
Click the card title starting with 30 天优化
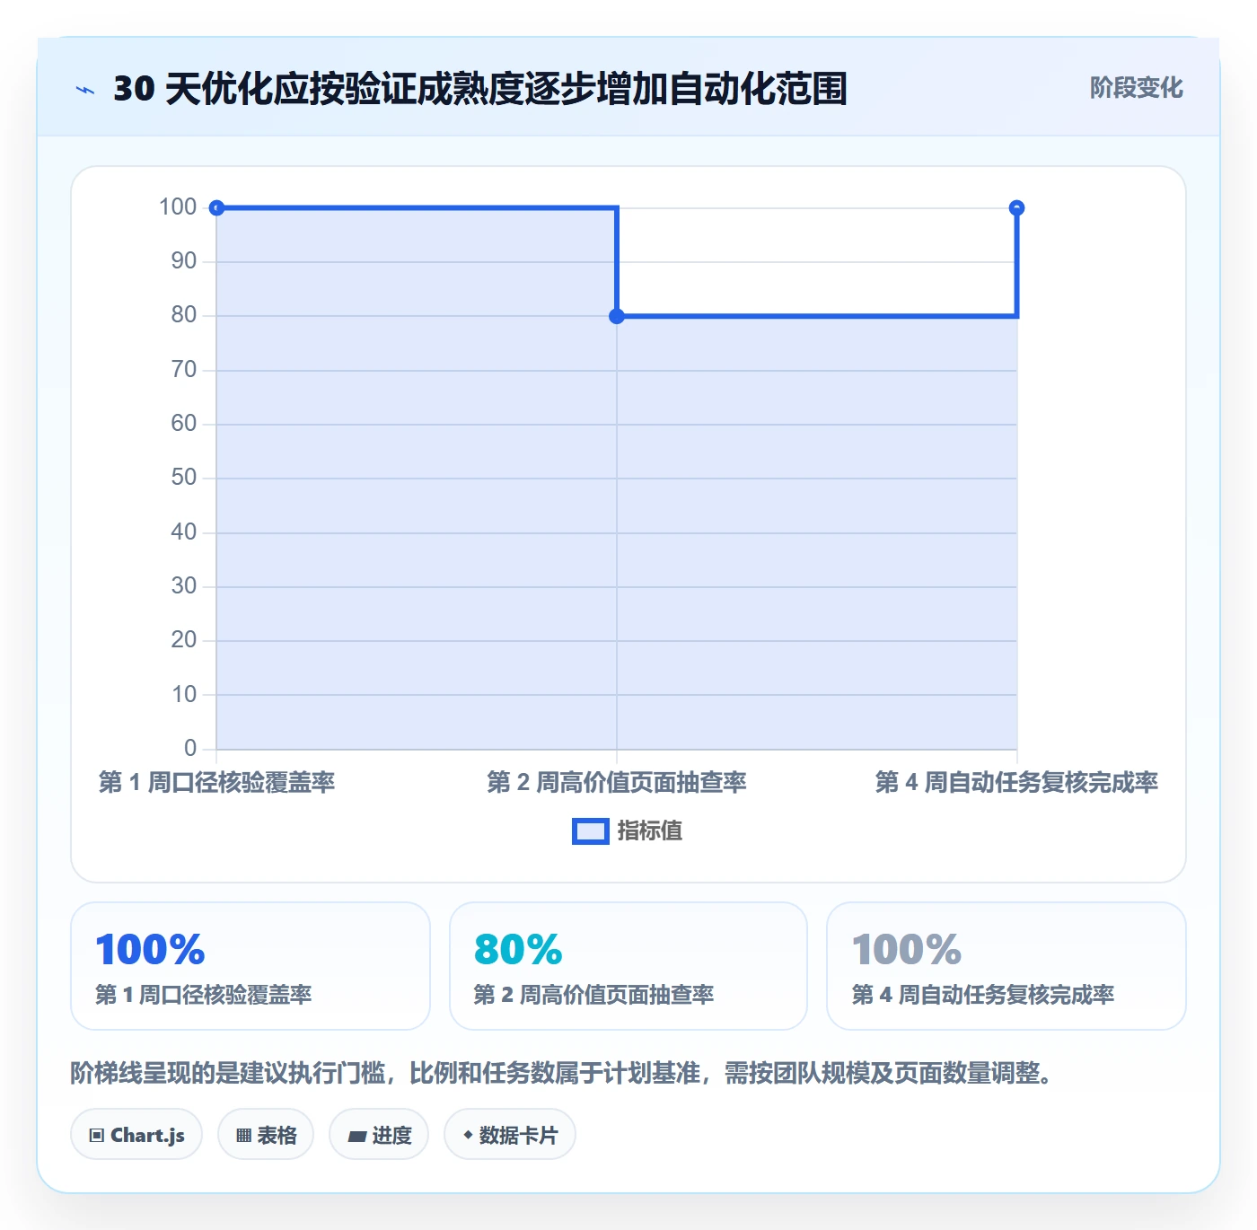[x=480, y=89]
